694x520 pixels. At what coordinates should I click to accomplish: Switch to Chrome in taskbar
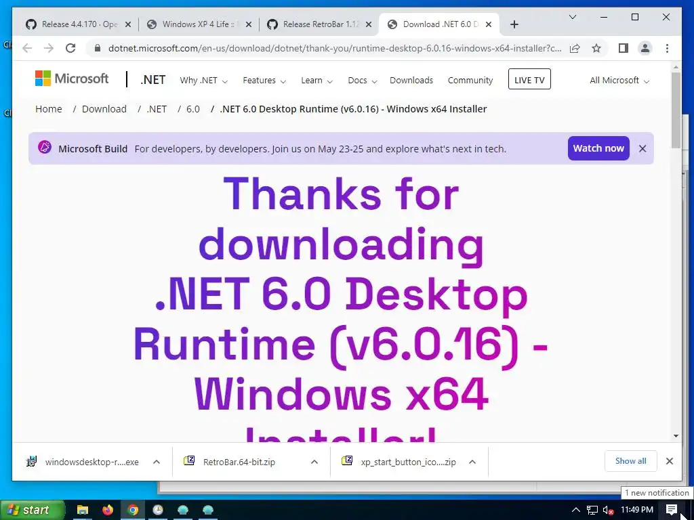(133, 510)
